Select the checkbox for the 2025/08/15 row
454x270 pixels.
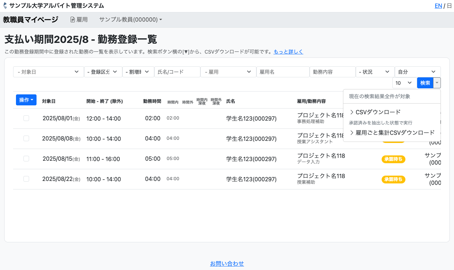[26, 159]
